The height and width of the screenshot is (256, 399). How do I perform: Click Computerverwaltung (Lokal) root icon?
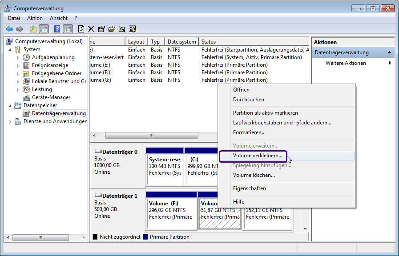pos(9,41)
